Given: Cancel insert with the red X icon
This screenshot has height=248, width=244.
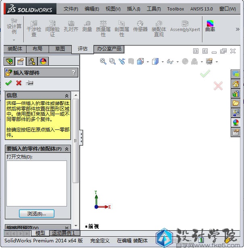Looking at the screenshot, I should [x=19, y=83].
